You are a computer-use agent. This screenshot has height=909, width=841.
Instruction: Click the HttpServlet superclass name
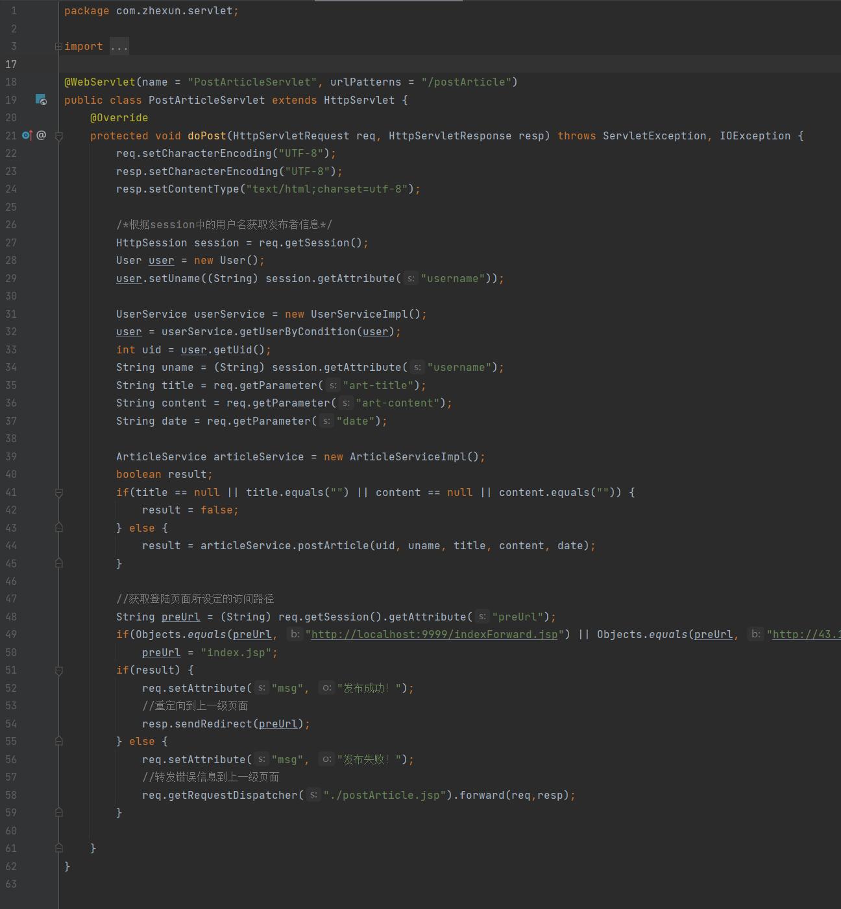coord(360,100)
